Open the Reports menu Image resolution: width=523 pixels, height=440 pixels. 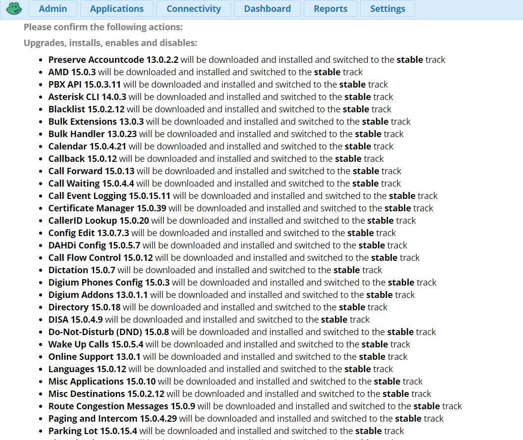[x=330, y=9]
